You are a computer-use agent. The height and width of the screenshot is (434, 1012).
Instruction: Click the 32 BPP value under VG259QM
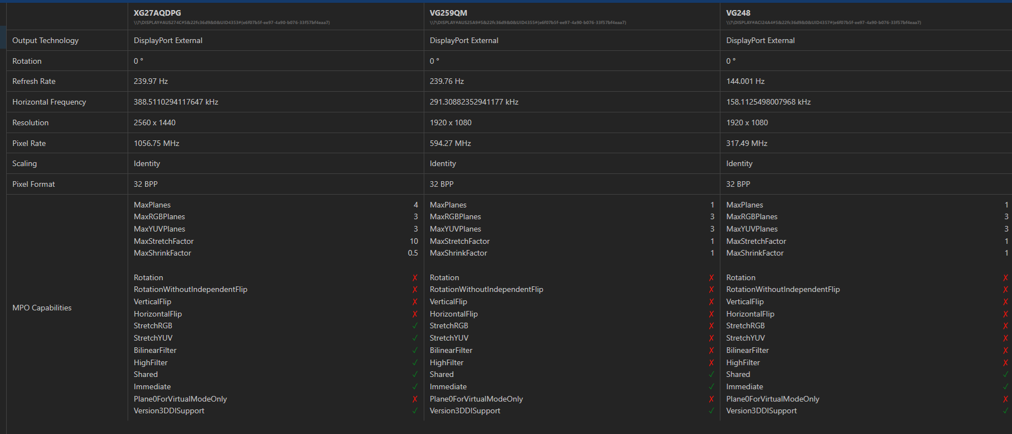442,184
